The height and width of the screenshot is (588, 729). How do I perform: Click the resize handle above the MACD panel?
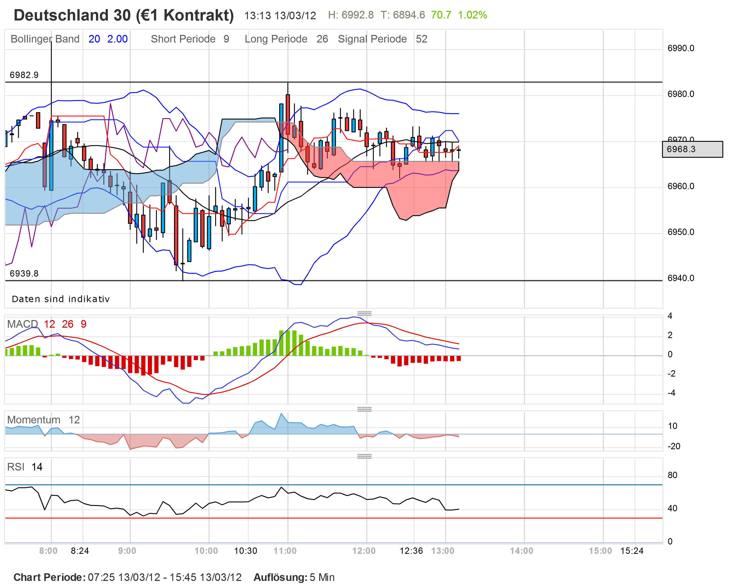[x=364, y=313]
